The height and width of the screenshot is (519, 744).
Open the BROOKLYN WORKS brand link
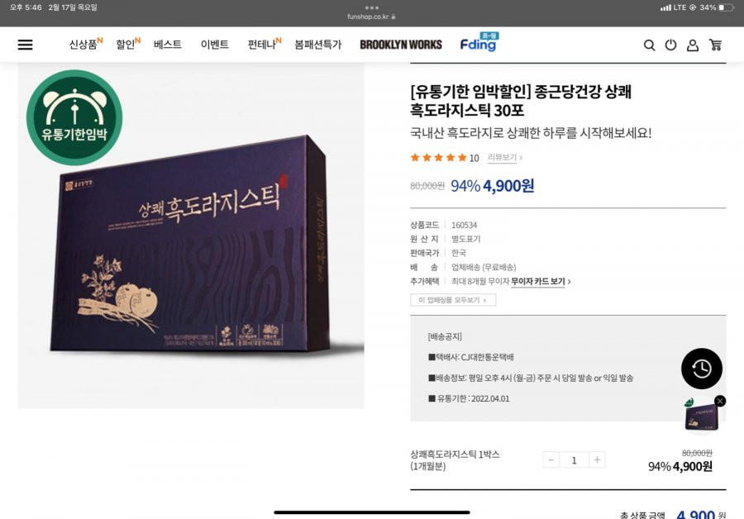(x=401, y=45)
